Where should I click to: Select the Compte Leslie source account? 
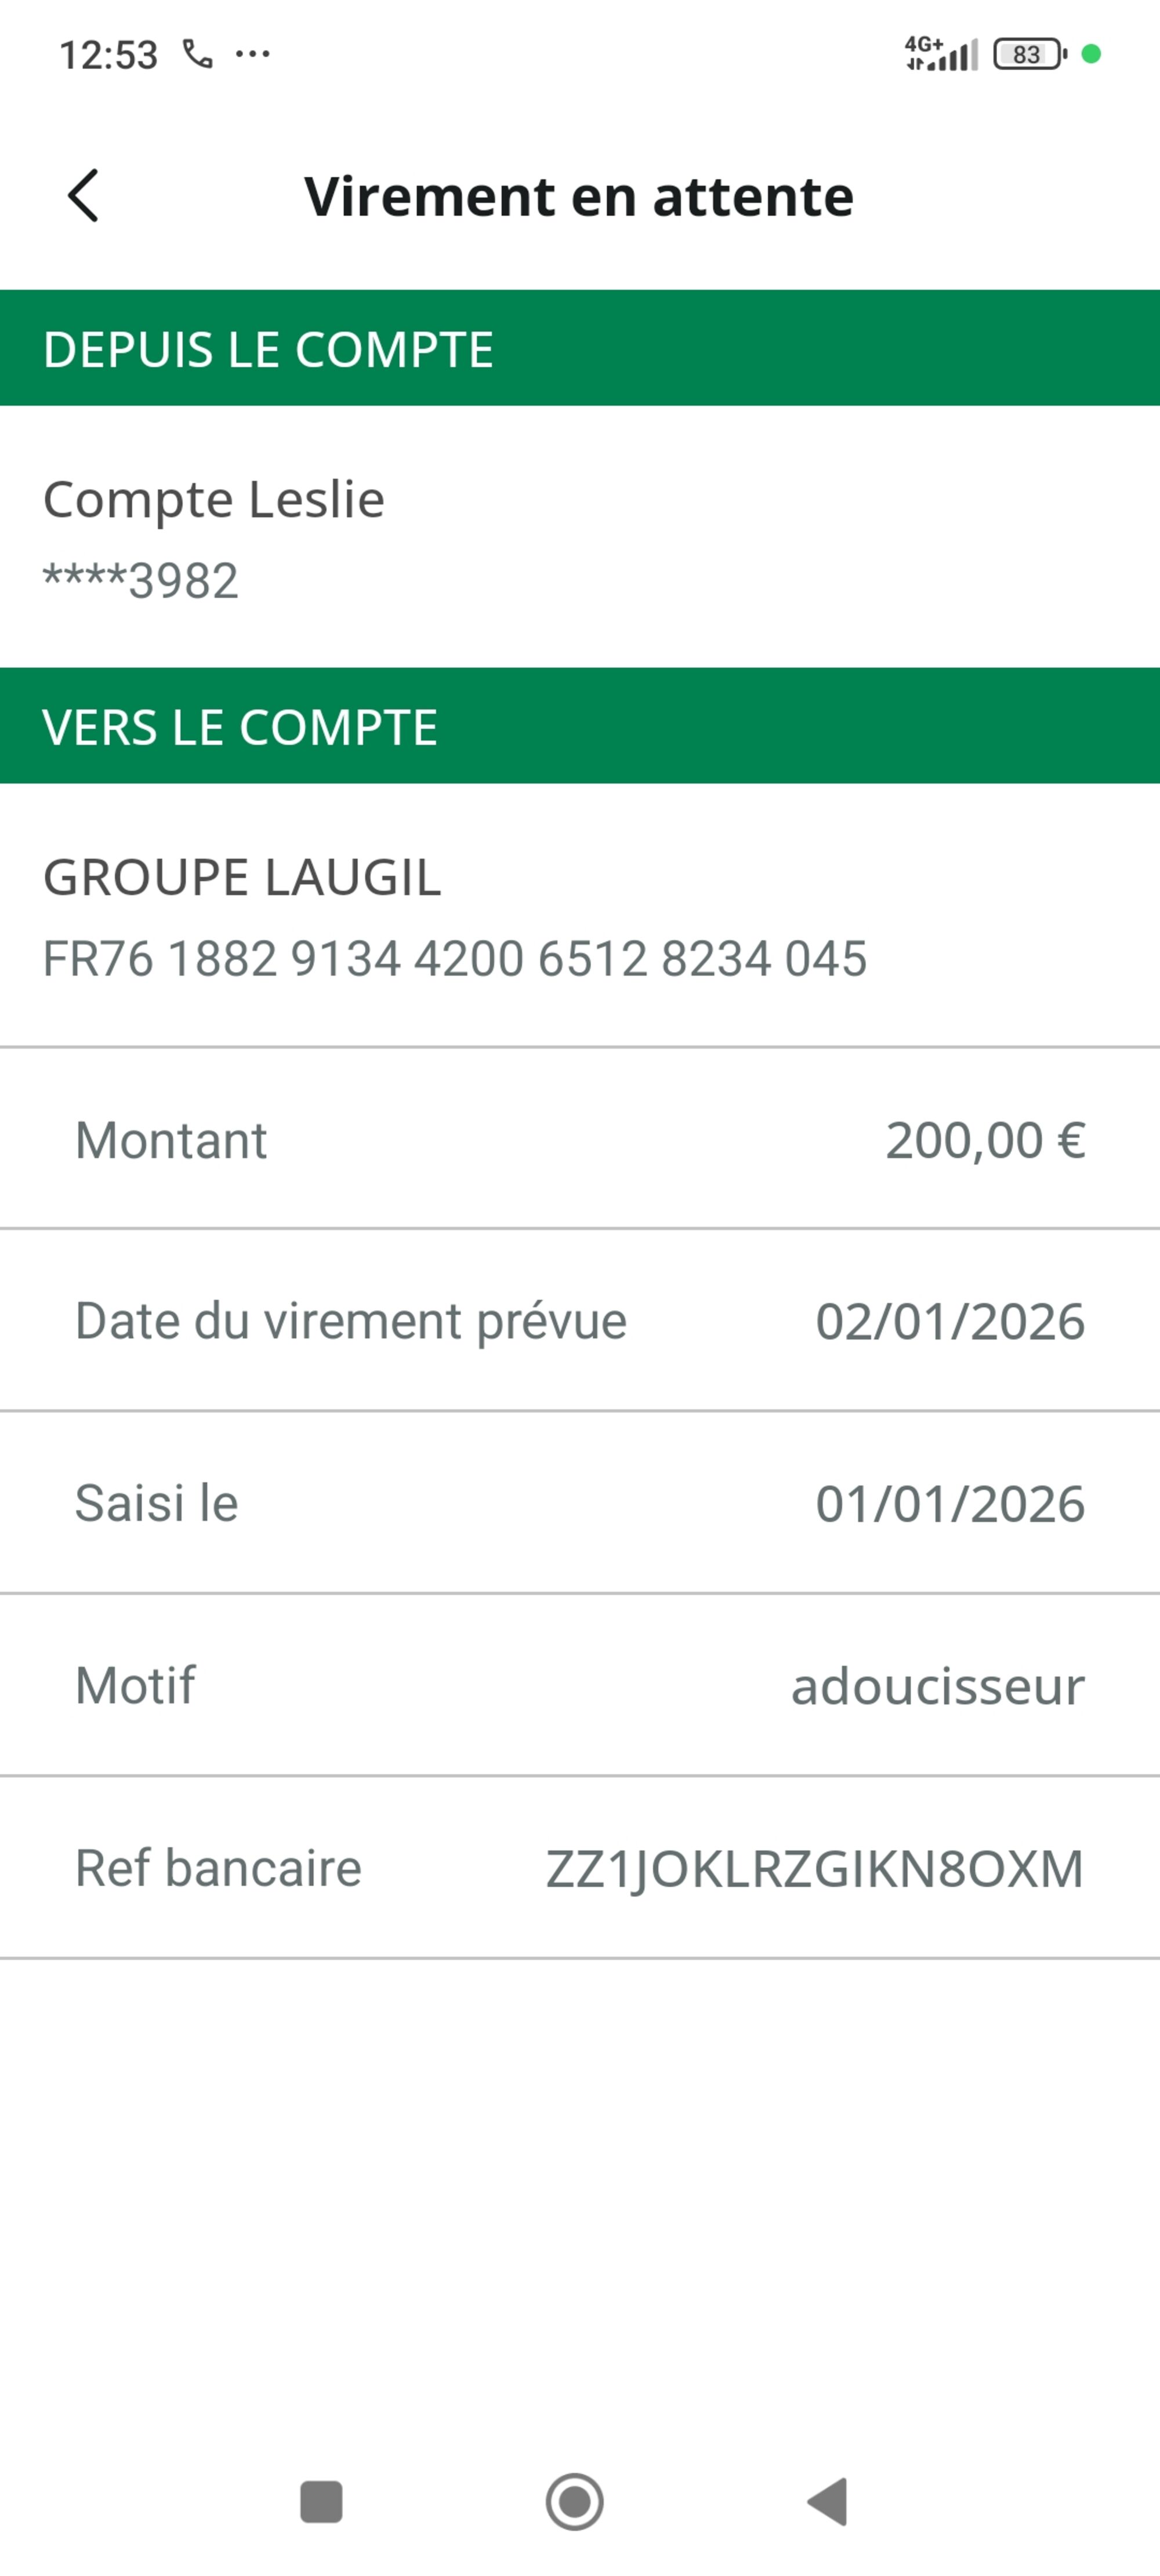coord(213,500)
